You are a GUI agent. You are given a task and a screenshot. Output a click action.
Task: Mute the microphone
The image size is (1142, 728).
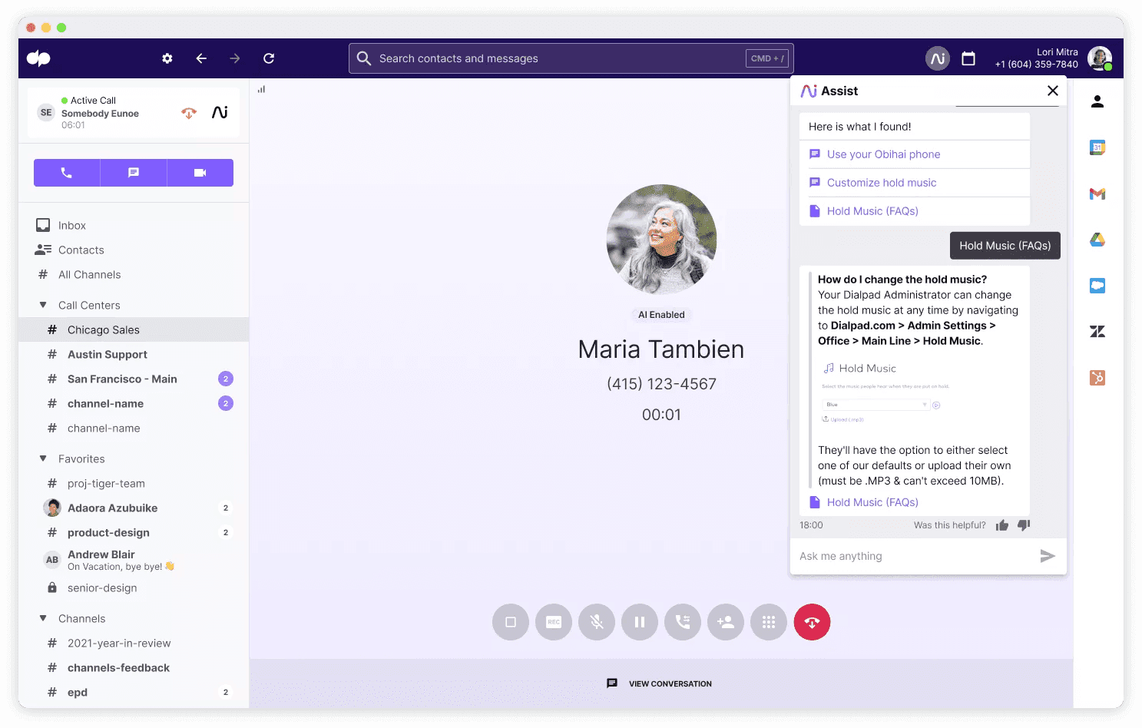pos(597,622)
